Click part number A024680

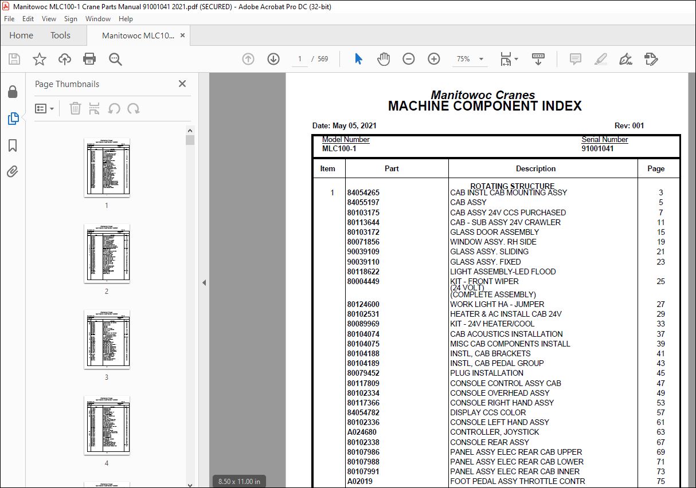pos(362,432)
